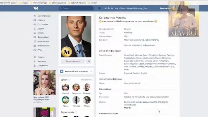Open the mavro website link
The height and width of the screenshot is (117, 208).
point(141,40)
